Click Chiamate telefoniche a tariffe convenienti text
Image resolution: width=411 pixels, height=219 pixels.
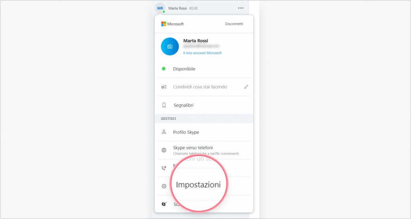(206, 154)
